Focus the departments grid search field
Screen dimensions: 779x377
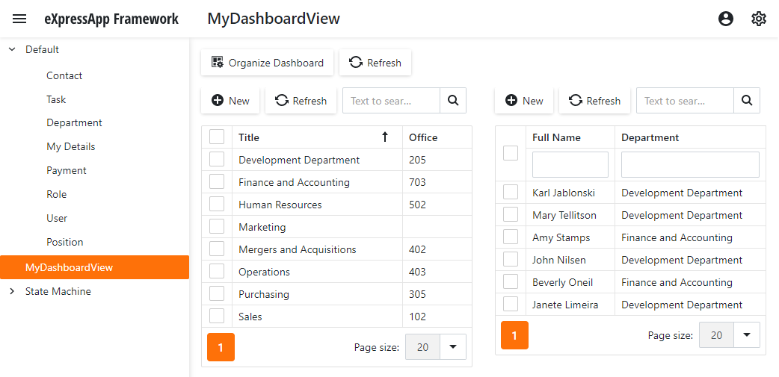coord(392,101)
